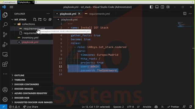Open the Extensions view

tap(5, 64)
